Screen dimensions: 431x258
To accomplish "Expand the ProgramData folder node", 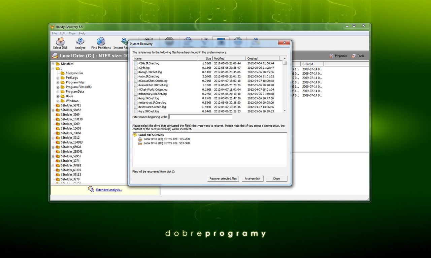I will (58, 92).
